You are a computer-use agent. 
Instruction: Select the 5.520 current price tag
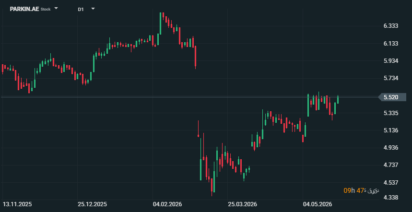(x=392, y=97)
